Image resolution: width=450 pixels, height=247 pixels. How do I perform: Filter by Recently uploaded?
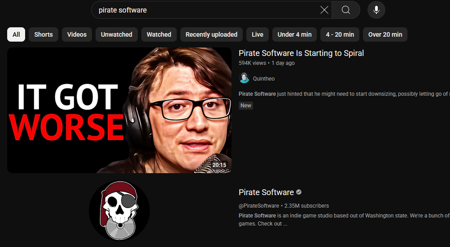point(211,34)
